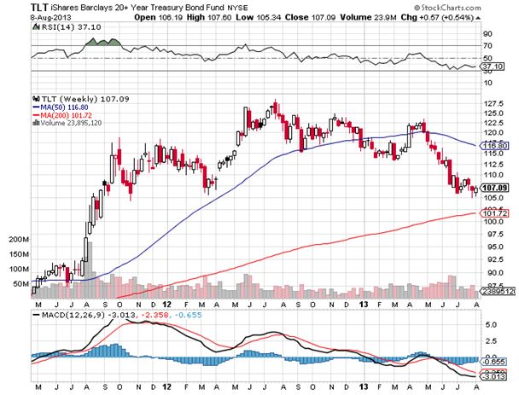The image size is (519, 395).
Task: Click the 90 level on RSI axis
Action: [x=487, y=34]
